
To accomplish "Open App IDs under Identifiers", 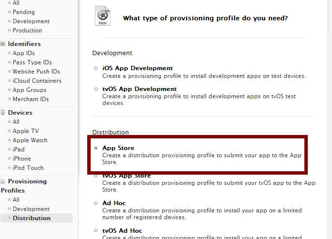I will tap(23, 53).
